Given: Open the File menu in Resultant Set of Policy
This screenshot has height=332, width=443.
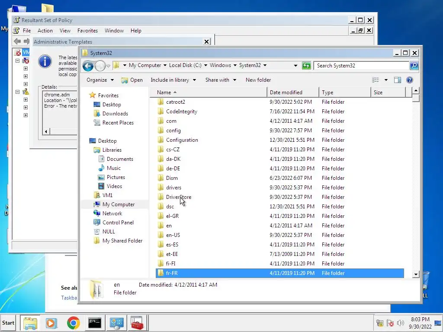Looking at the screenshot, I should [27, 31].
